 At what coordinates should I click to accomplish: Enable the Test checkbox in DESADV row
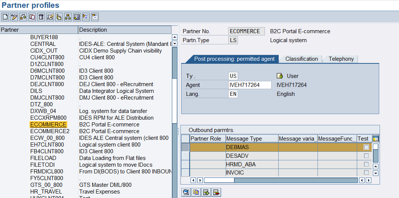pyautogui.click(x=366, y=156)
